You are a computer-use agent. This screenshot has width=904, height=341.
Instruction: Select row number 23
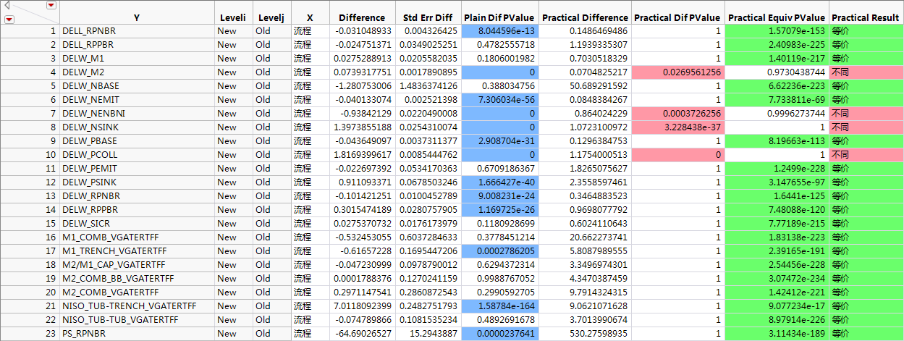click(30, 334)
